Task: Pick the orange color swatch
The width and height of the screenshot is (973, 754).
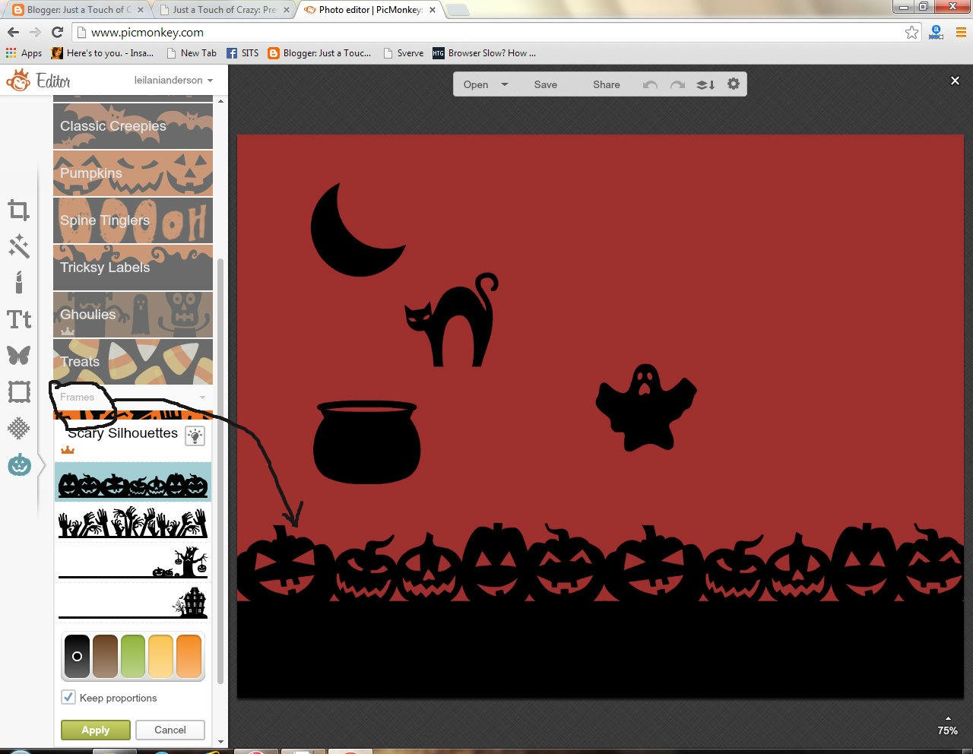Action: [x=189, y=656]
